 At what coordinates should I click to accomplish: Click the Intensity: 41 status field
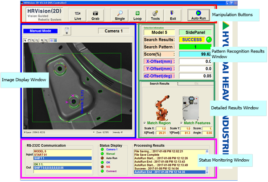pos(122,132)
